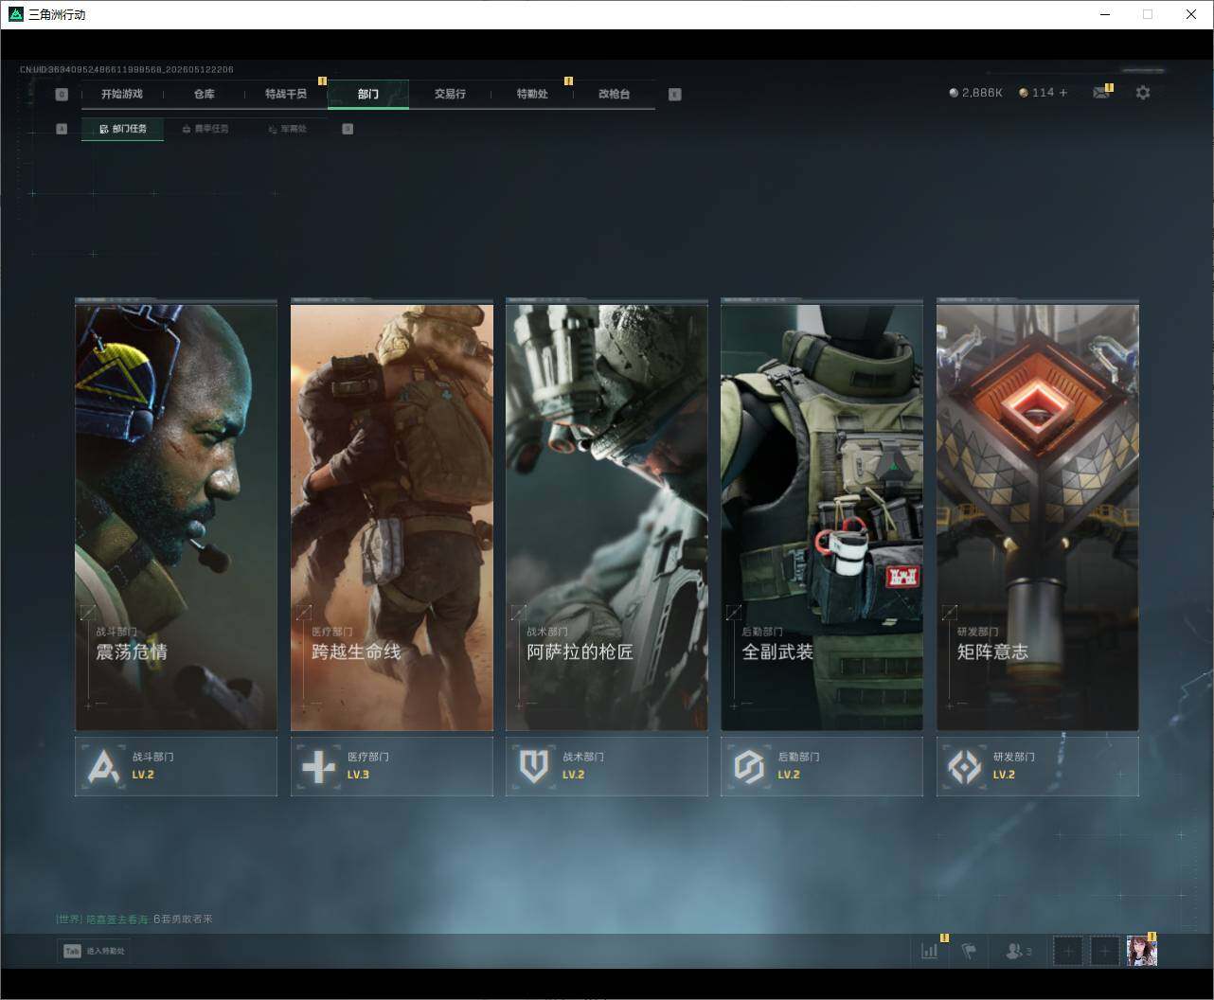The height and width of the screenshot is (1000, 1214).
Task: Open the 跨越生命线 medical department card
Action: coord(392,516)
